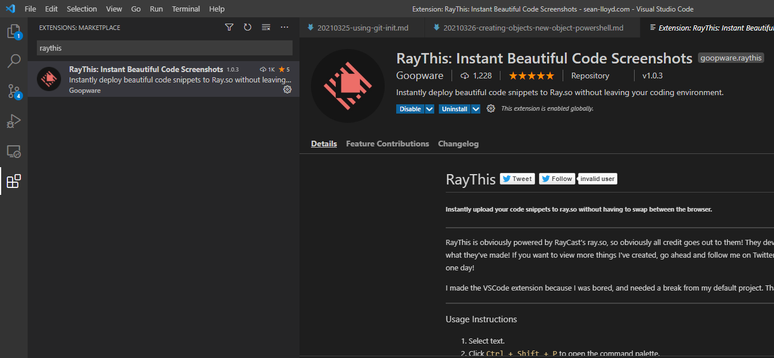Switch to the Changelog tab
This screenshot has height=358, width=774.
point(458,144)
